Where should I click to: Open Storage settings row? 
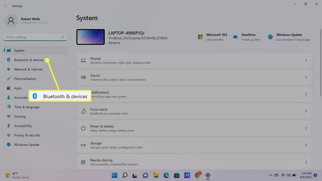click(194, 145)
